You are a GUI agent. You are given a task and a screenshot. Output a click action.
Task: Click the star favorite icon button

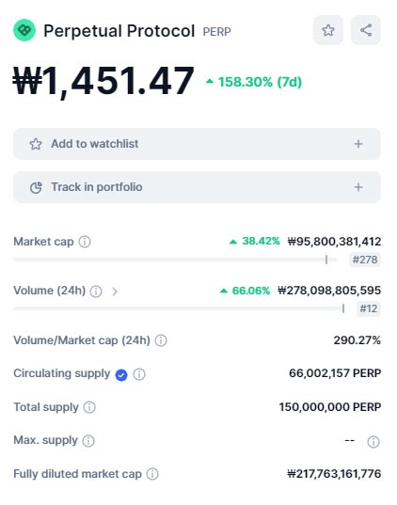click(x=328, y=30)
